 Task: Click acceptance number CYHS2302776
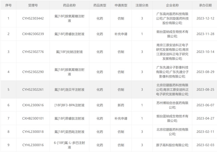coord(33,52)
